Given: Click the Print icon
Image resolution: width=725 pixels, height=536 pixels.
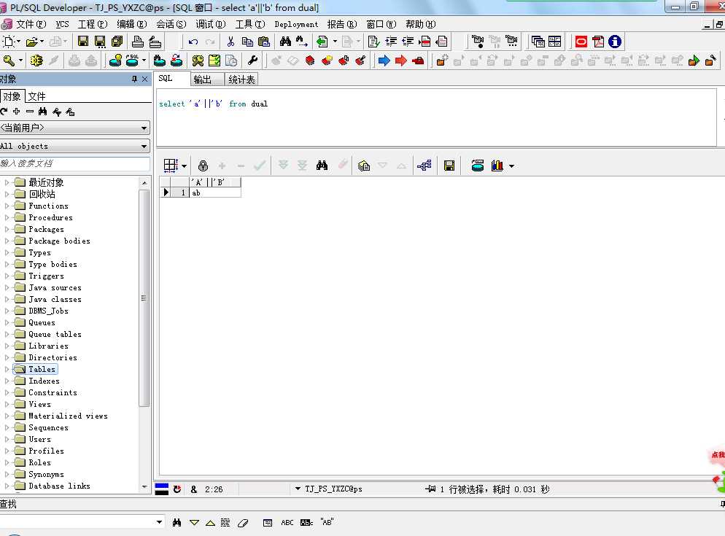Looking at the screenshot, I should 137,41.
